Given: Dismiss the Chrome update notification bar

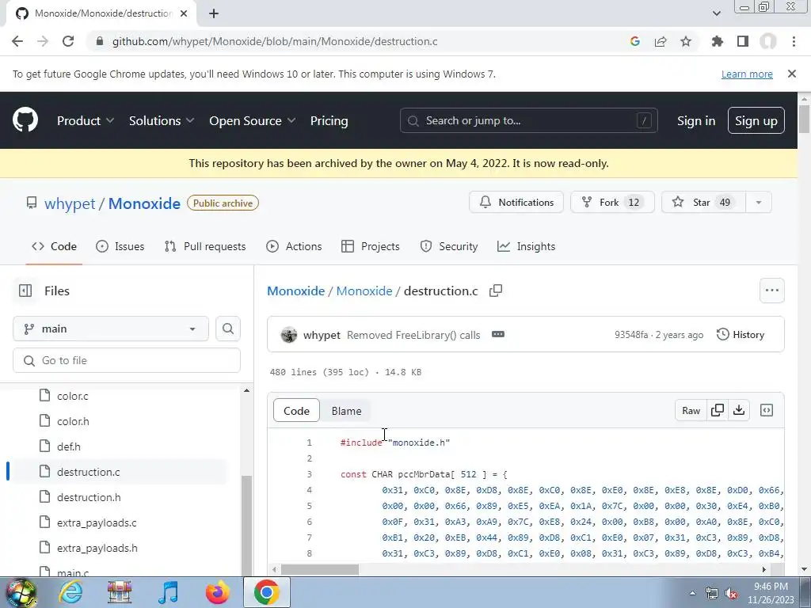Looking at the screenshot, I should click(x=791, y=74).
